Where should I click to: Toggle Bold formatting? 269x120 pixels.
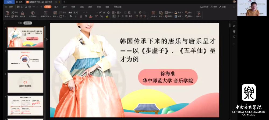click(71, 16)
